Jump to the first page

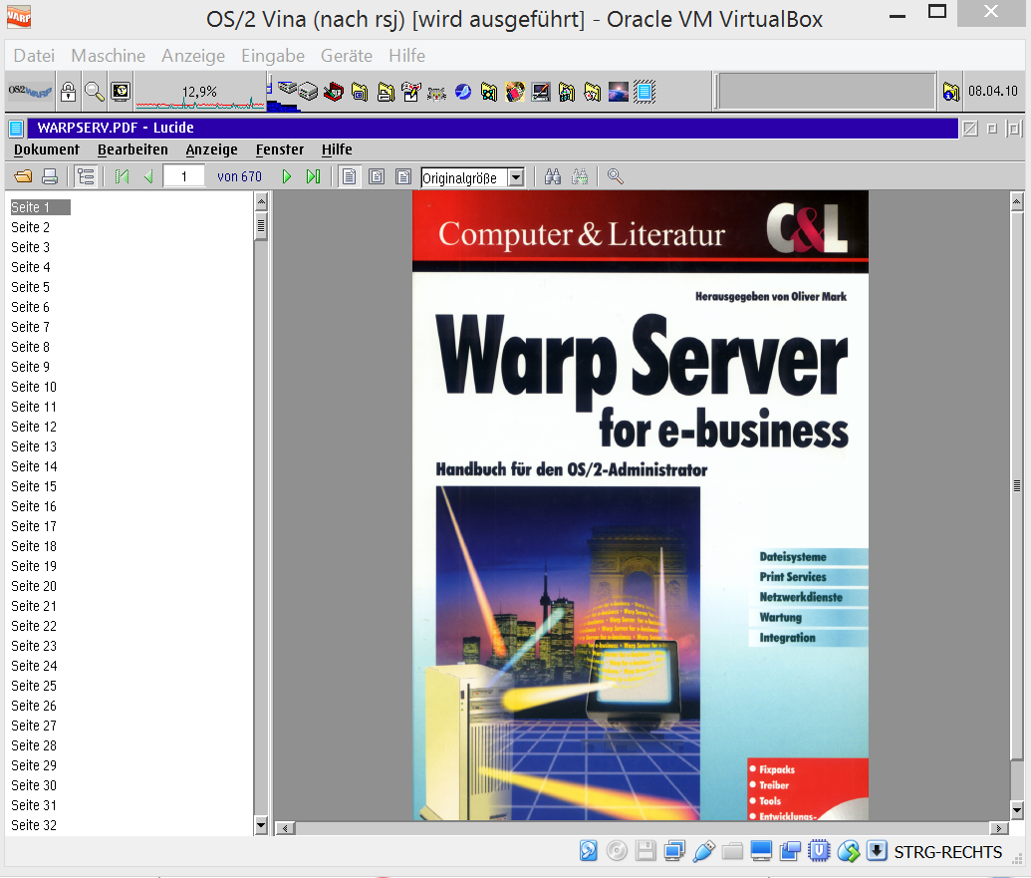[122, 177]
